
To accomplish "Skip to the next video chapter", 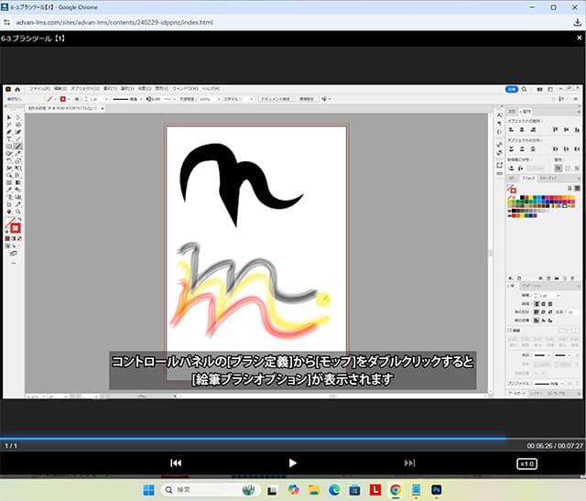I will click(x=409, y=463).
